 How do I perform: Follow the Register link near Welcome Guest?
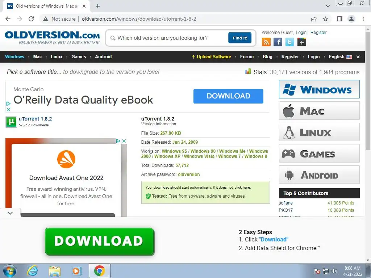318,33
